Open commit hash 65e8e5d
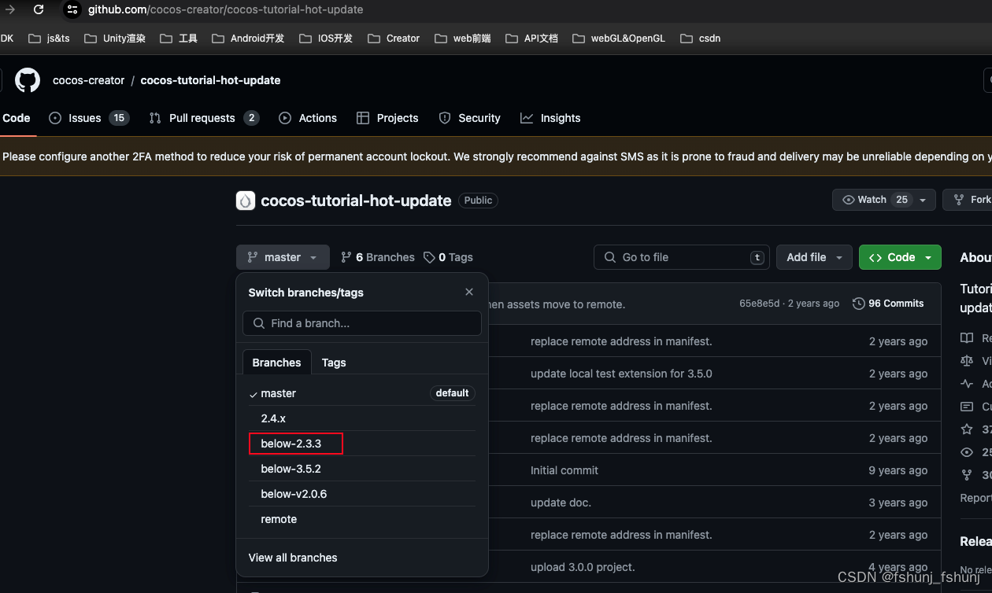This screenshot has height=593, width=992. pos(759,304)
